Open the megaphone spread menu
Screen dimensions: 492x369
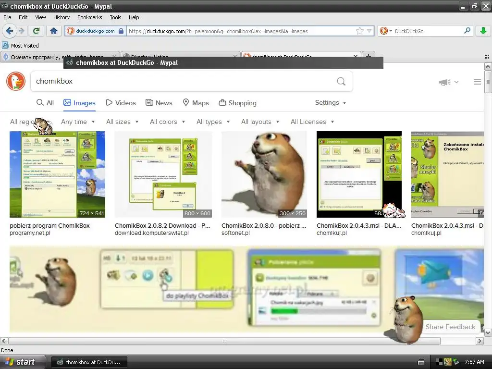448,82
